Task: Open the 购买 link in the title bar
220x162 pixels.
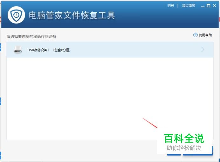Action: point(171,6)
